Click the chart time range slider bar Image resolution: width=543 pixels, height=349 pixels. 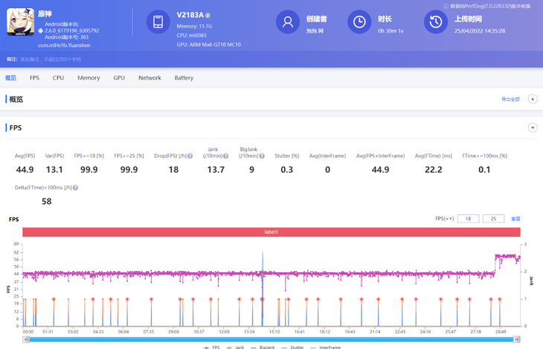tap(271, 339)
